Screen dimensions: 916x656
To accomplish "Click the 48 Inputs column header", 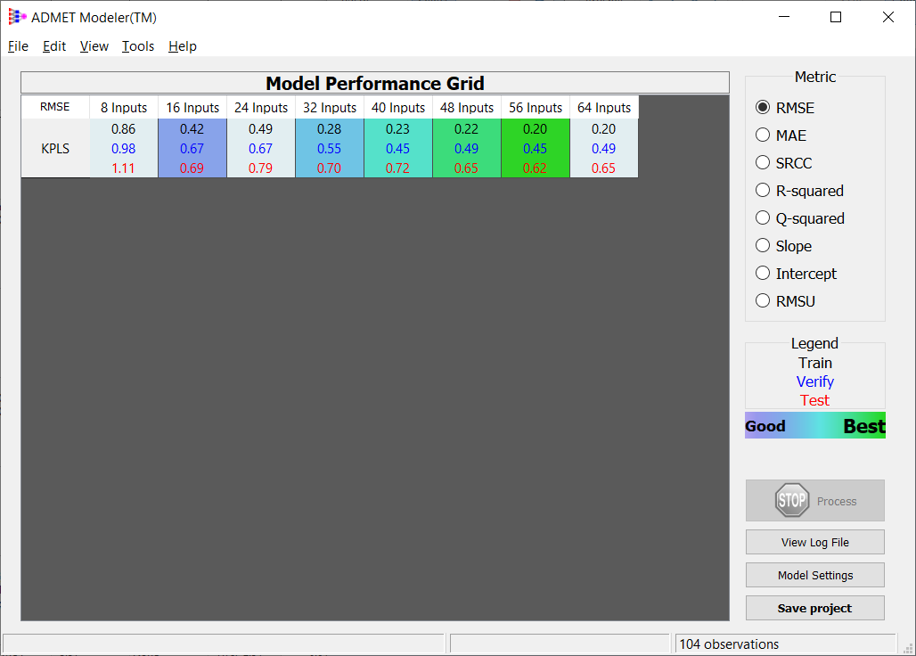I will point(467,108).
